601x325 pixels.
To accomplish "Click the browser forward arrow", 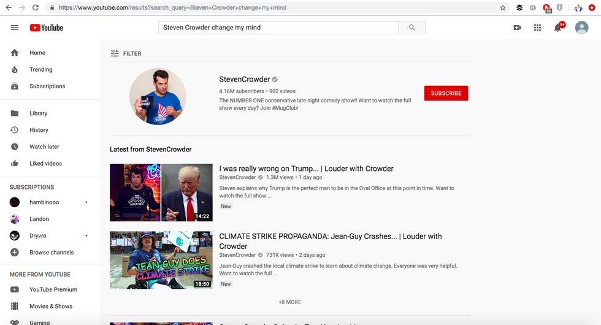I will coord(22,7).
